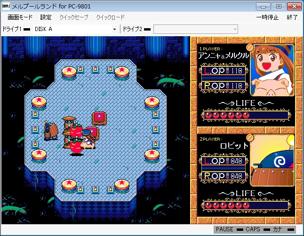Click Player 2 R.OP 040 gauge
304x236 pixels.
click(x=224, y=176)
